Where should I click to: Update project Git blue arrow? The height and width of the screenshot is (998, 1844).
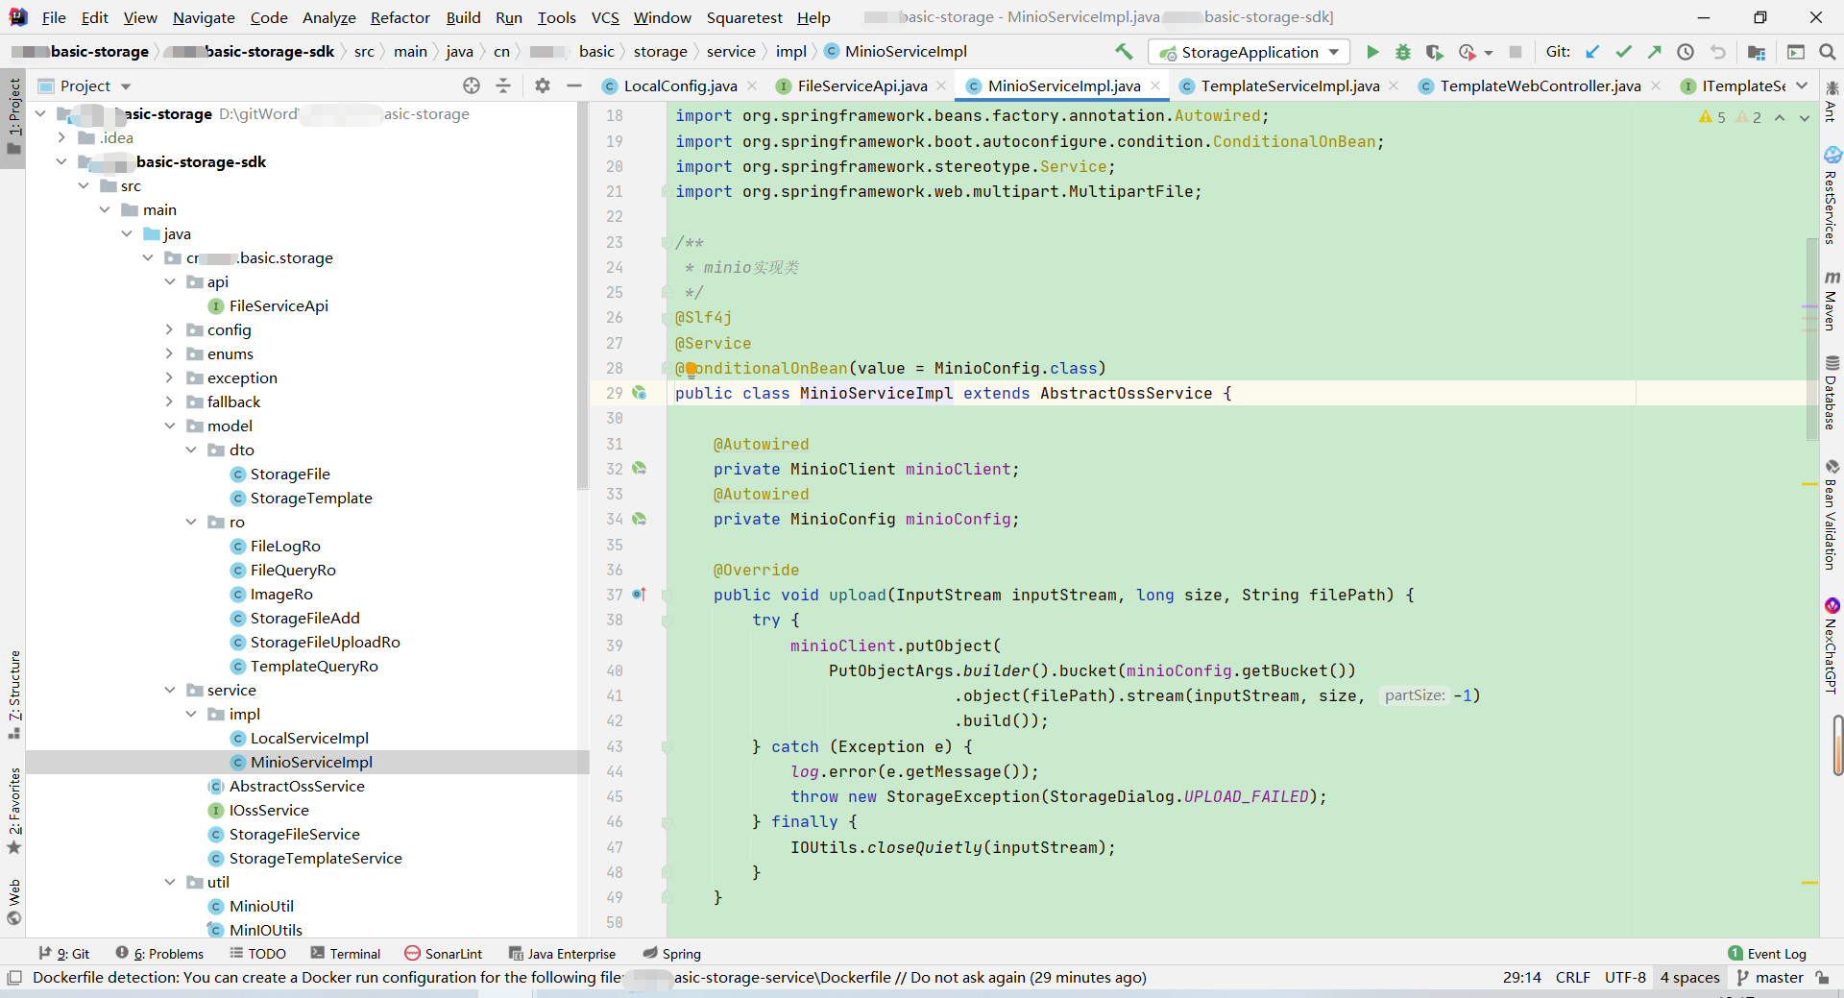(1592, 52)
